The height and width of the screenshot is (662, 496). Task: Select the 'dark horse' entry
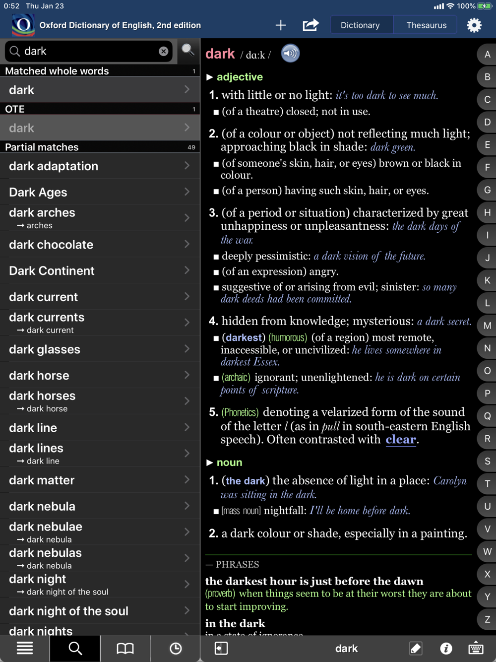[100, 375]
